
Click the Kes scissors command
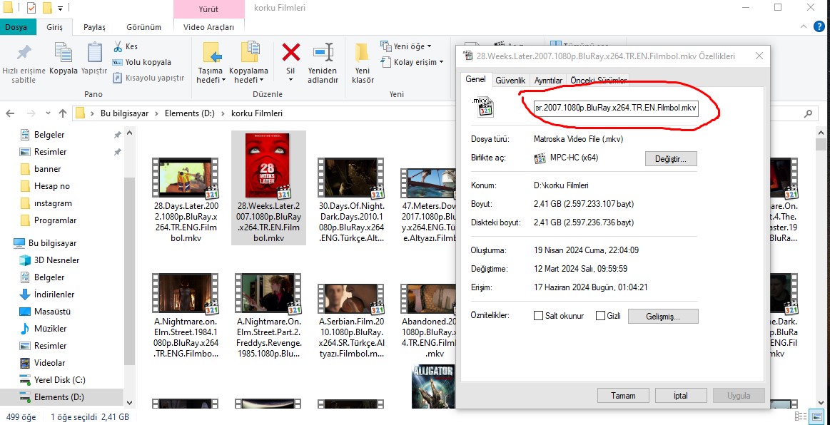click(x=126, y=46)
